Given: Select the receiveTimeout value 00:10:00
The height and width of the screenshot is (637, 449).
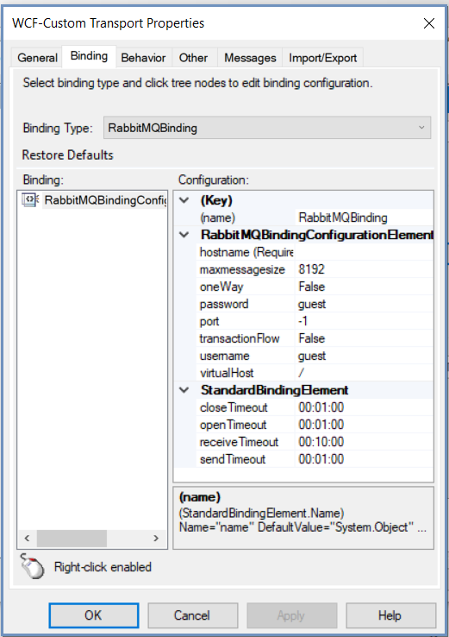Looking at the screenshot, I should (364, 442).
